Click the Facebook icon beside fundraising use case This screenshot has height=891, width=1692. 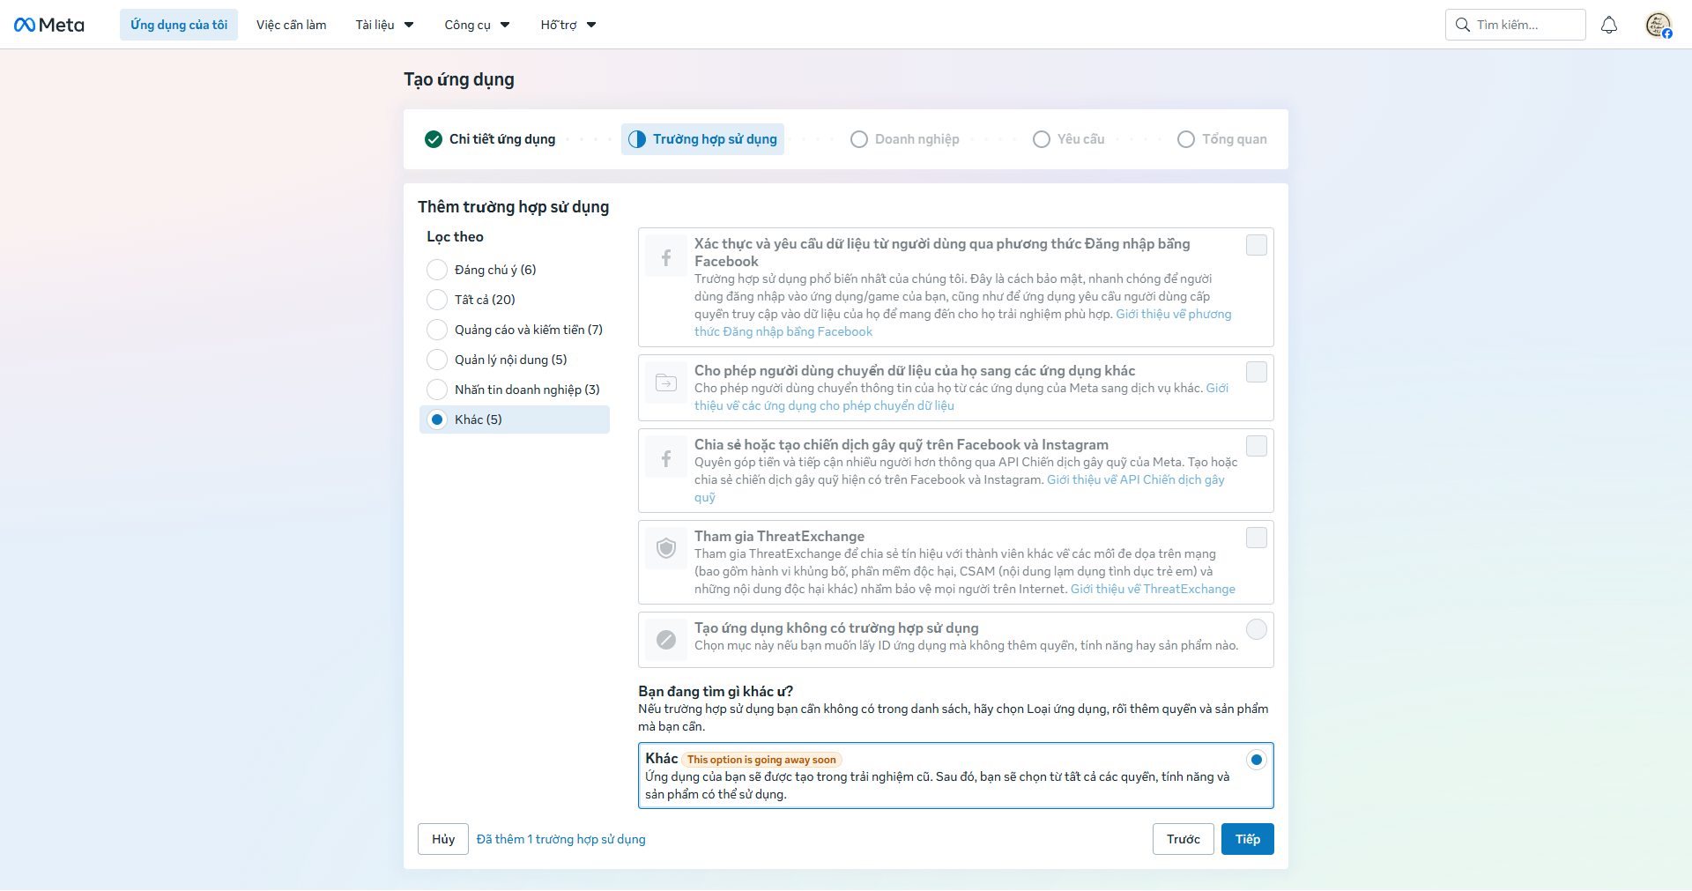666,458
